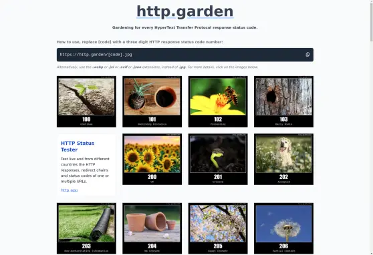Click the https://http.garden/[code].jpg URL field

coord(185,55)
